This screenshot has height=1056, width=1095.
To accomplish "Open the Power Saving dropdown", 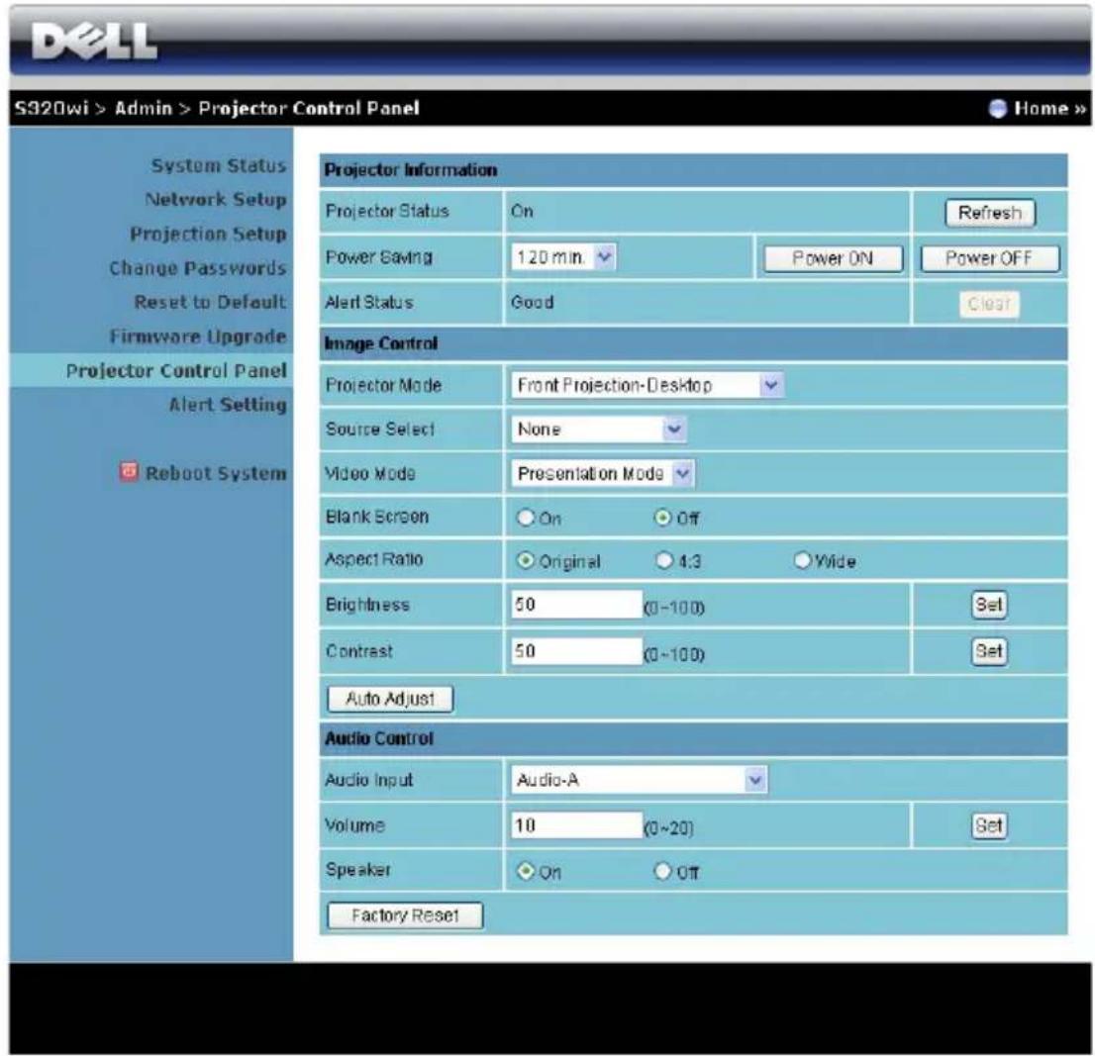I will coord(563,257).
